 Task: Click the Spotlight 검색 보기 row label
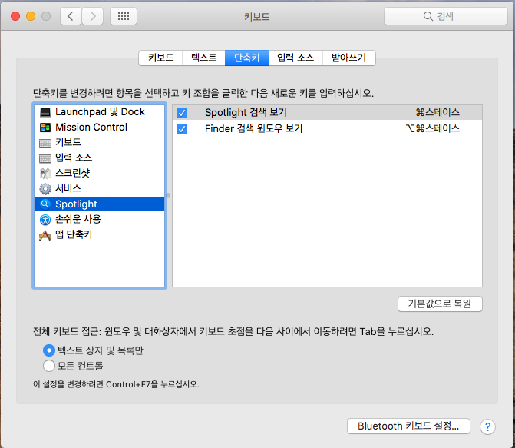(x=246, y=112)
